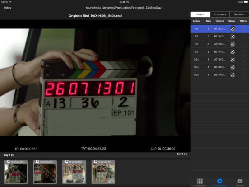Tap offline download icon for 36A A013C0
The width and height of the screenshot is (249, 187).
pyautogui.click(x=244, y=59)
